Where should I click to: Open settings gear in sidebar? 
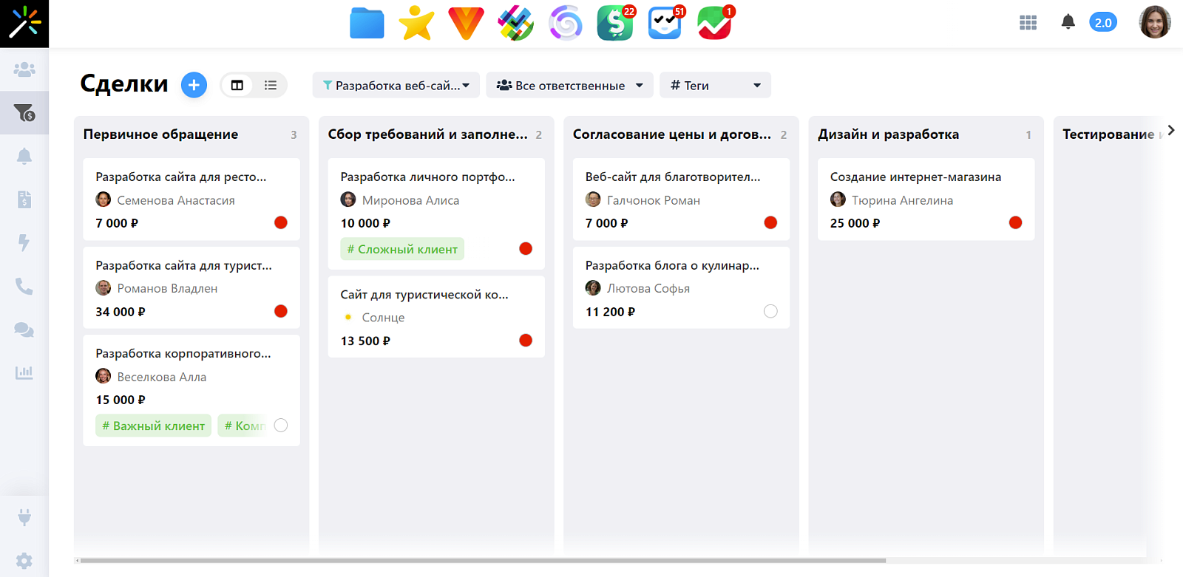pos(24,561)
